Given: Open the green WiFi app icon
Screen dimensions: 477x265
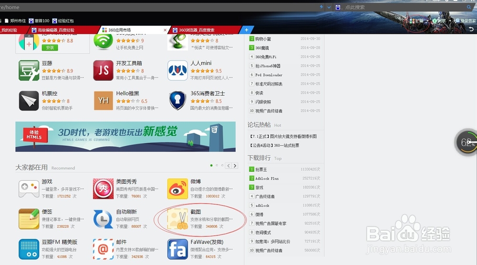Looking at the screenshot, I should pyautogui.click(x=103, y=41).
